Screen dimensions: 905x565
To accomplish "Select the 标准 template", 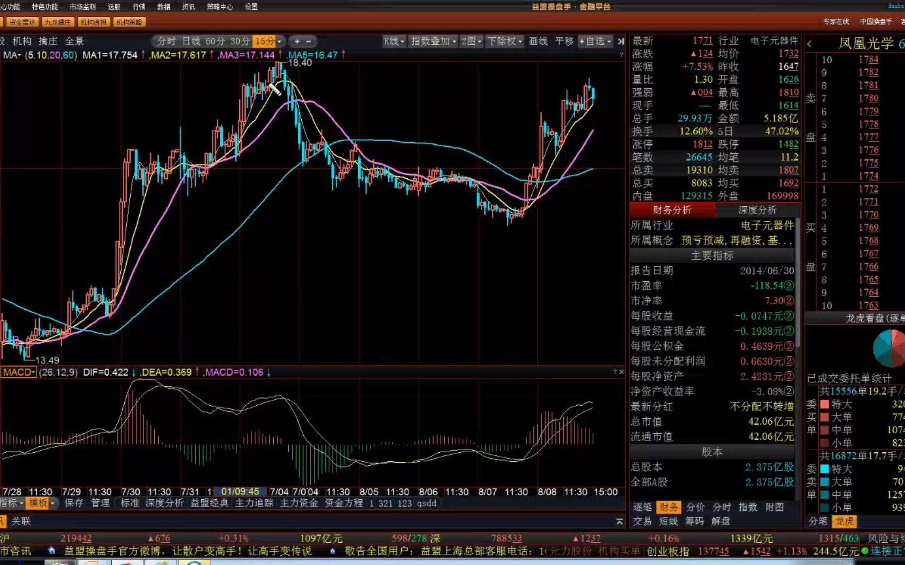I will coord(130,503).
